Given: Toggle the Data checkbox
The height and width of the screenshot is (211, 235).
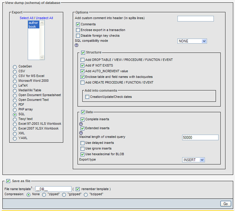Looking at the screenshot, I should (x=83, y=112).
